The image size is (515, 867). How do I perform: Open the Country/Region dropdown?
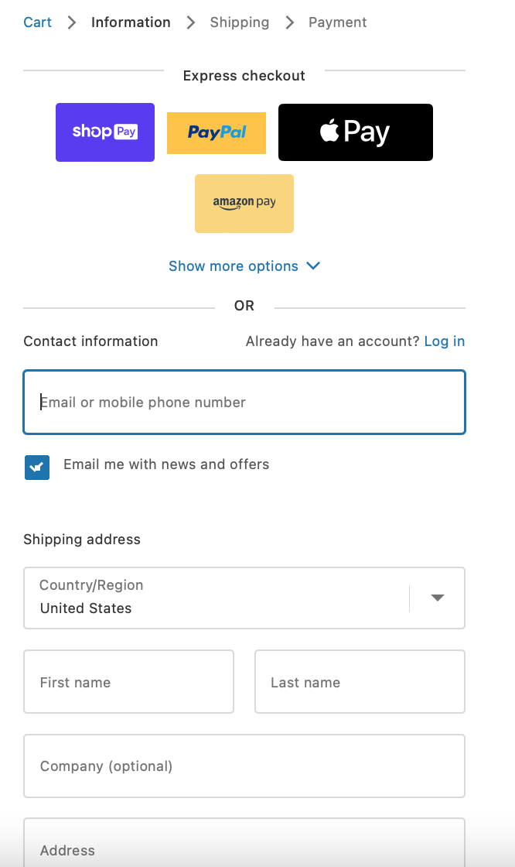tap(244, 598)
